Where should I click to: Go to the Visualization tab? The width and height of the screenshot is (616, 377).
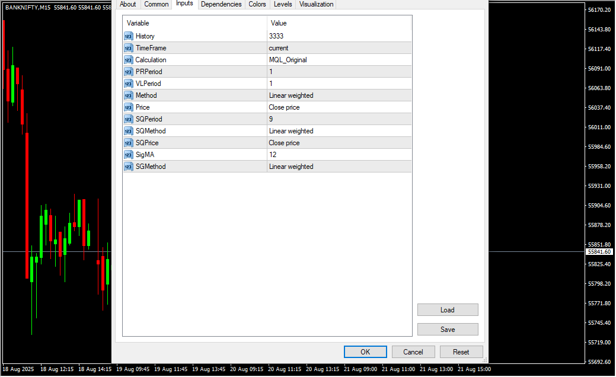316,4
